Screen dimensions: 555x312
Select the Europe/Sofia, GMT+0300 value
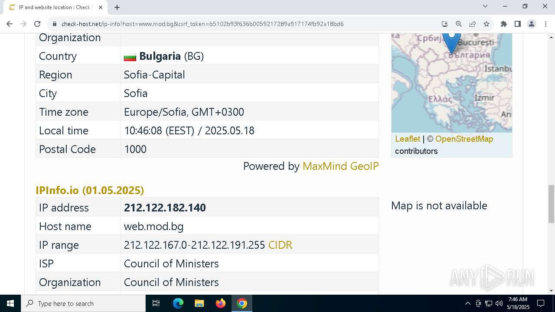[184, 112]
